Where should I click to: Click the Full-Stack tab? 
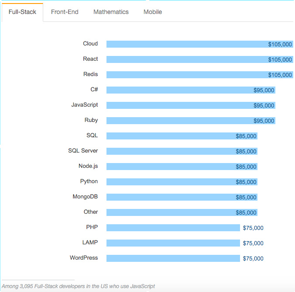click(22, 12)
